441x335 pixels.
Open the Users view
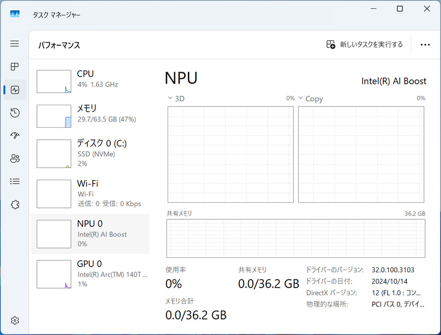pyautogui.click(x=15, y=159)
